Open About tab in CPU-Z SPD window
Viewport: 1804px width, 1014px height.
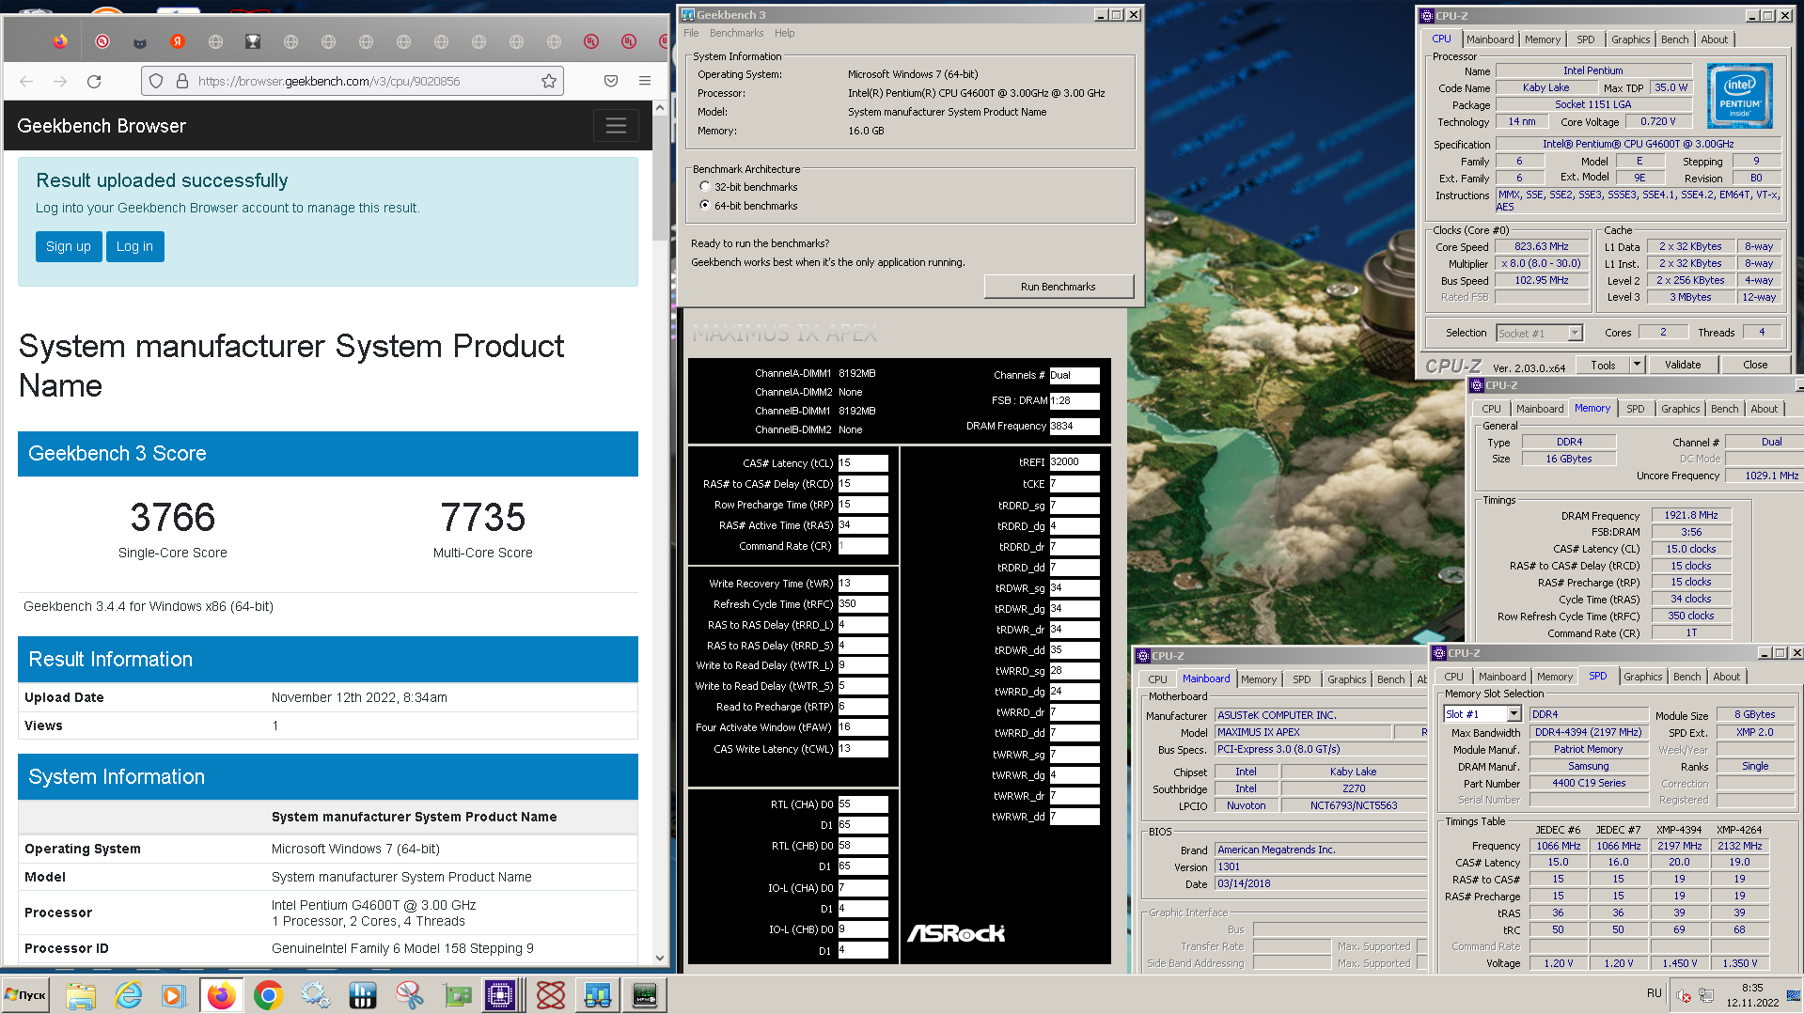(x=1726, y=677)
